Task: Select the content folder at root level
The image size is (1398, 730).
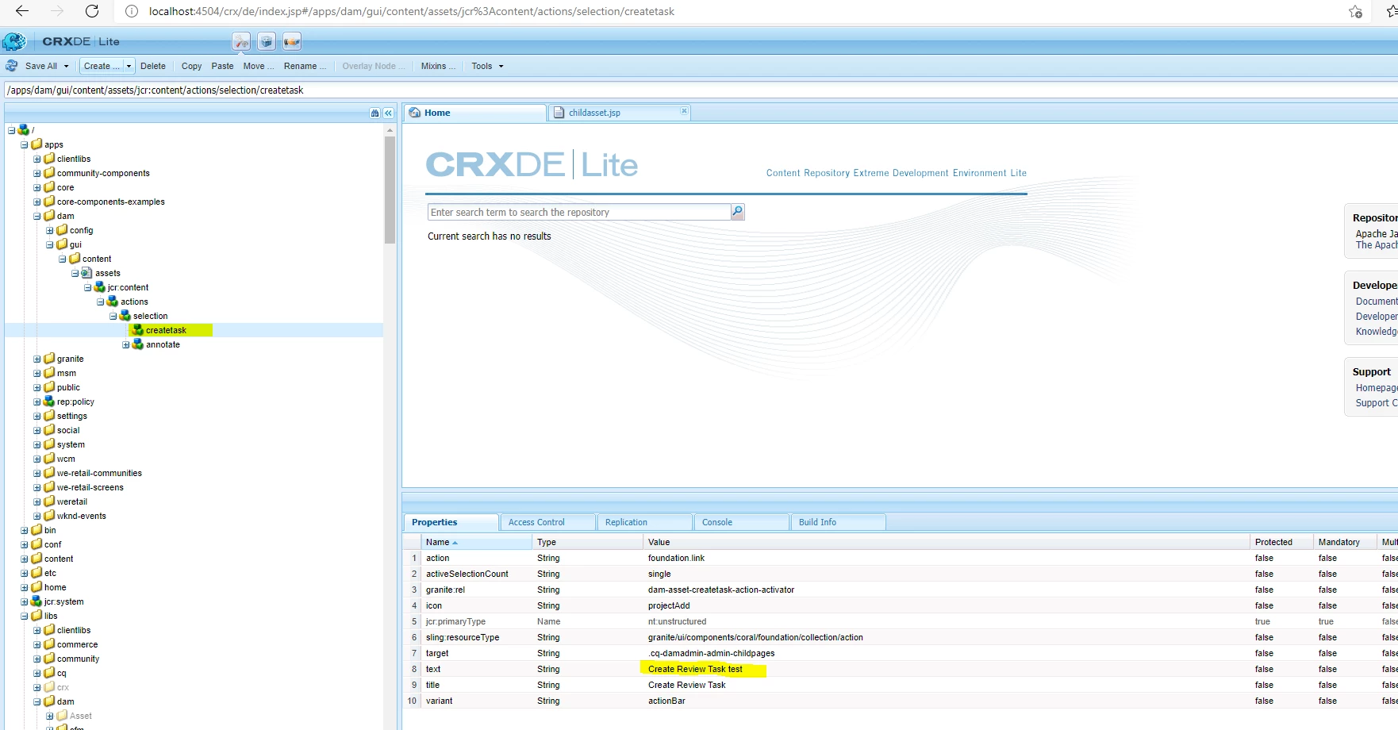Action: point(59,559)
